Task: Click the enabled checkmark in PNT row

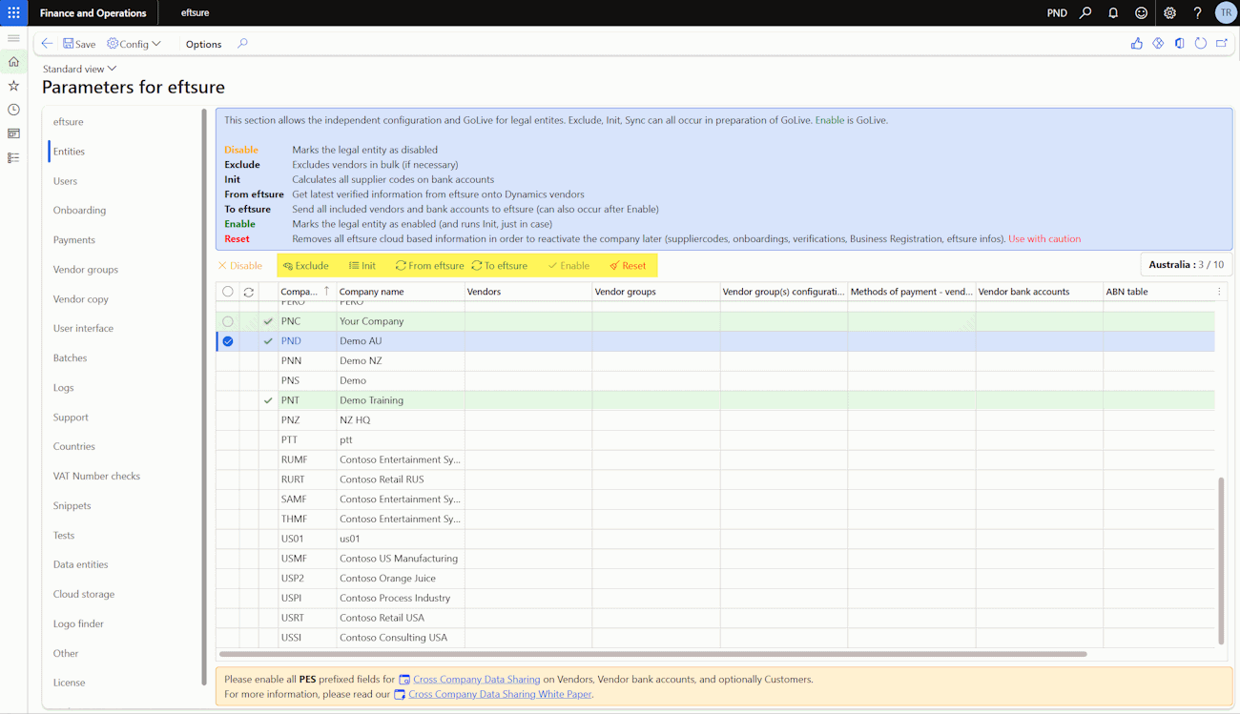Action: pyautogui.click(x=268, y=400)
